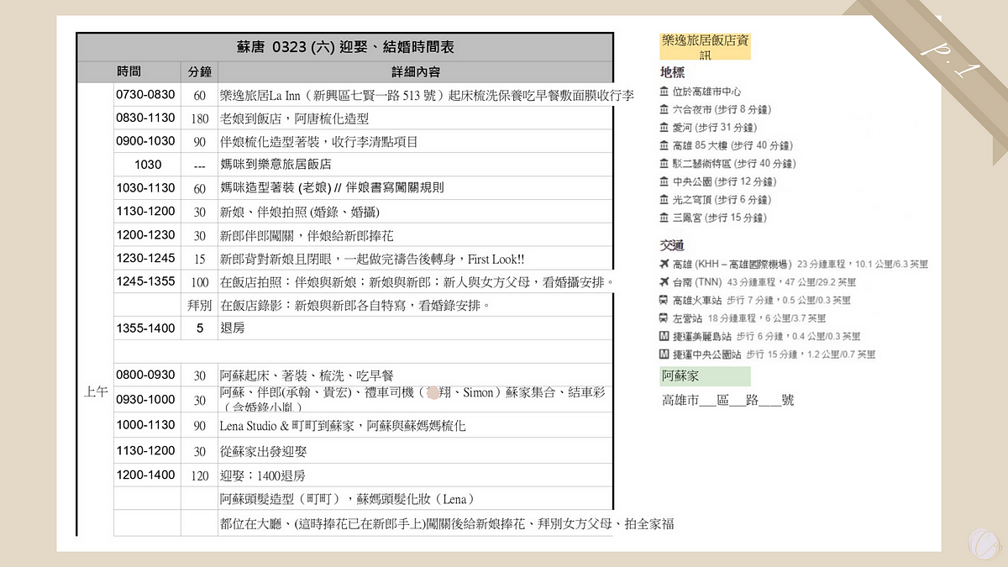This screenshot has width=1008, height=567.
Task: Select the landmark icon beside 三鳳宮
Action: pyautogui.click(x=664, y=218)
